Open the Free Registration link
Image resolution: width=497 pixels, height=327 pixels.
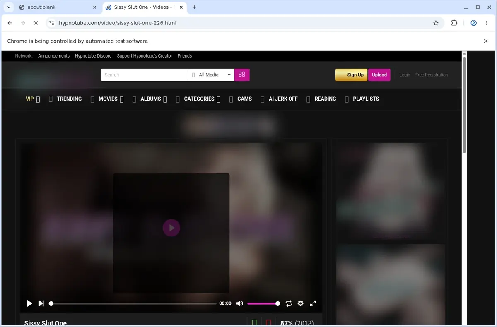point(432,75)
